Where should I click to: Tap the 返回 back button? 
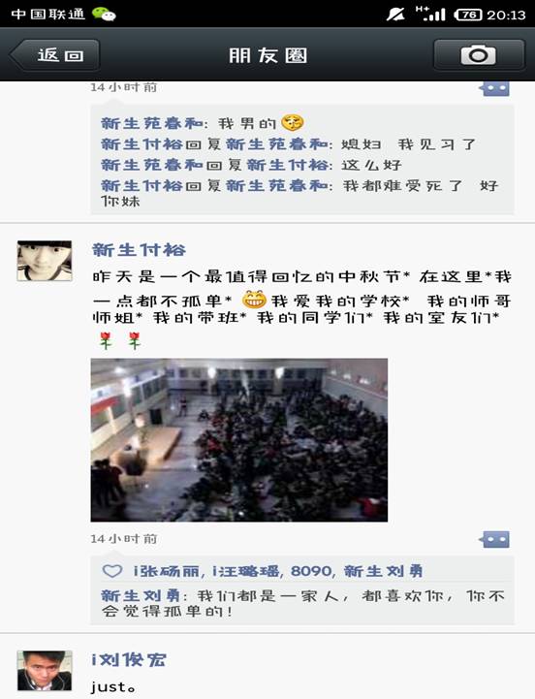54,55
